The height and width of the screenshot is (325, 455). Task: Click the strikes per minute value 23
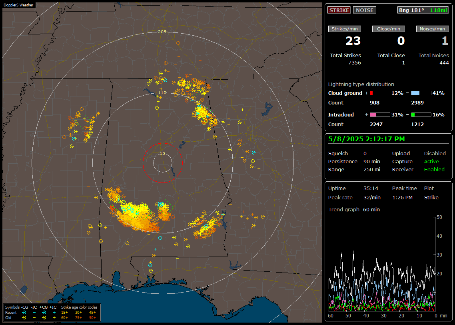(x=353, y=41)
